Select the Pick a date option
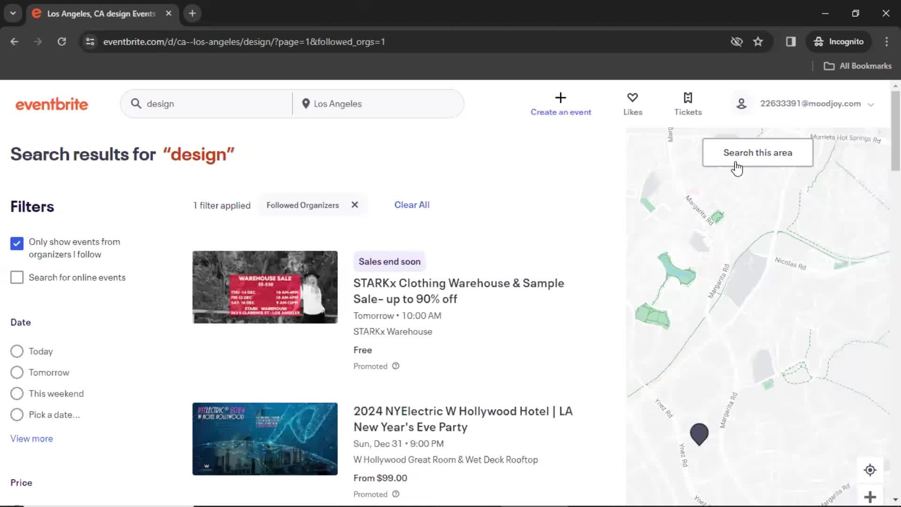The height and width of the screenshot is (507, 901). pos(17,415)
